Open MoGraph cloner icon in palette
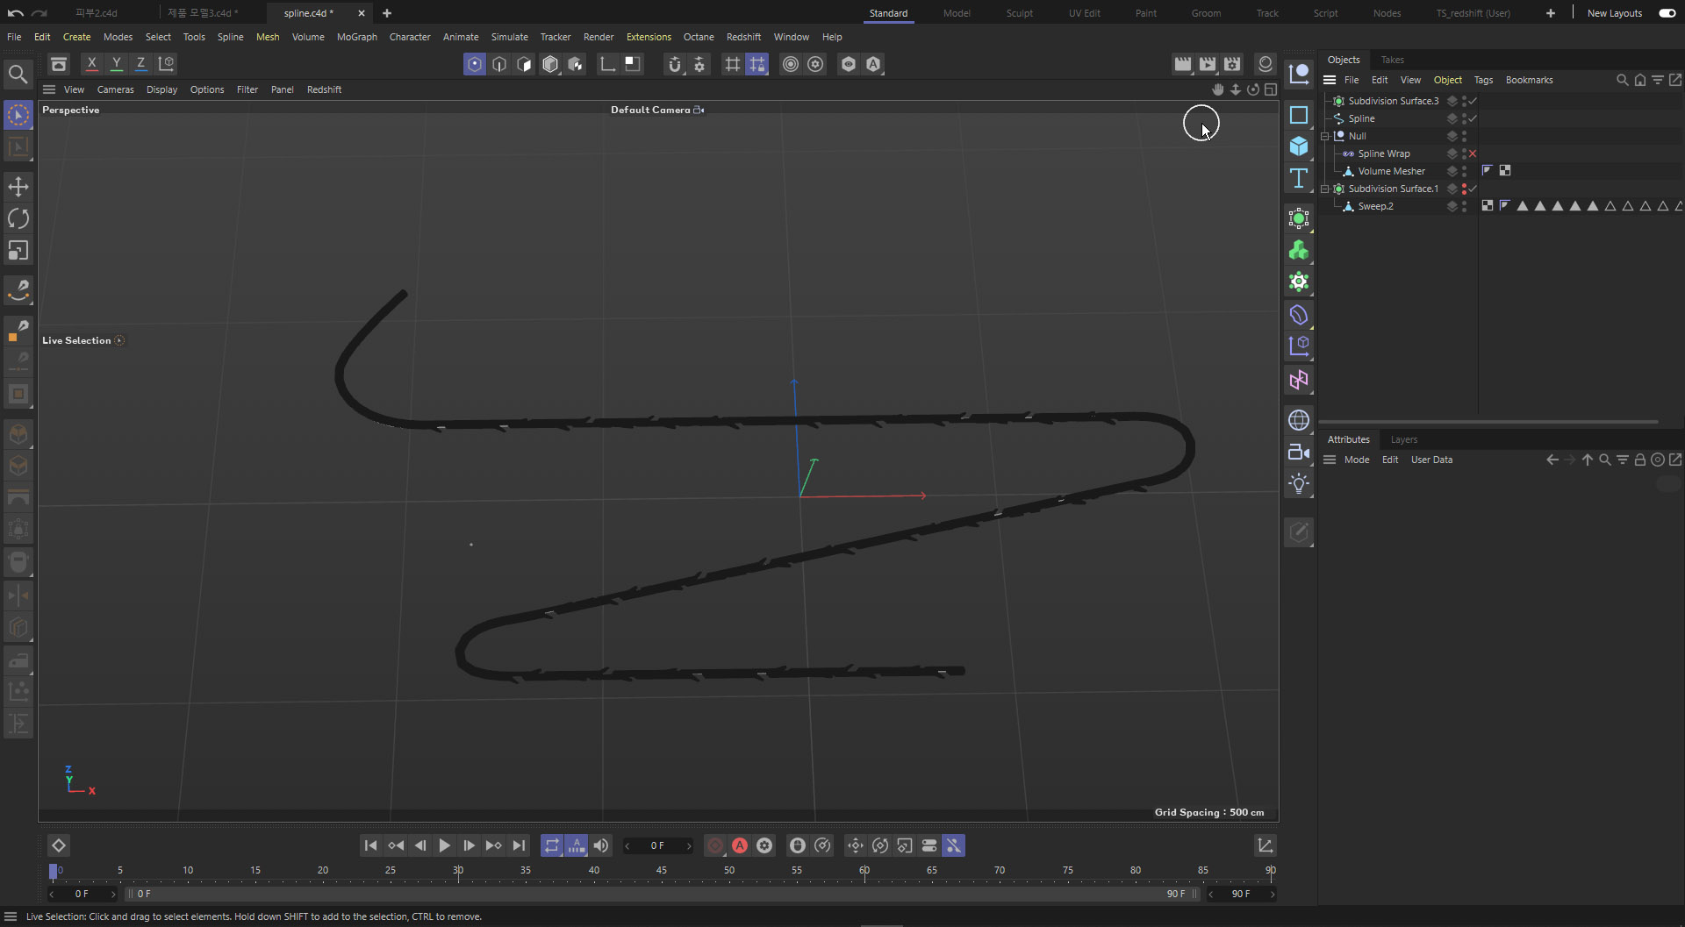Viewport: 1685px width, 927px height. [1299, 251]
